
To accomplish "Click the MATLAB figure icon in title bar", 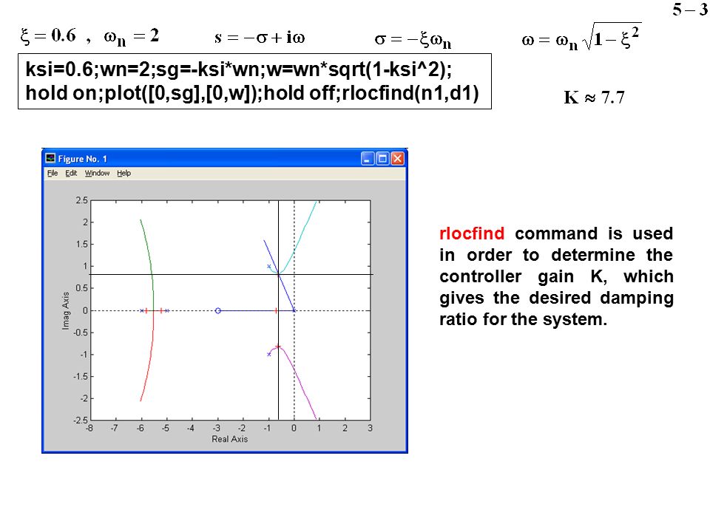I will point(51,158).
